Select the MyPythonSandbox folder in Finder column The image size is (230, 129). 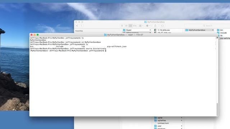[197, 30]
